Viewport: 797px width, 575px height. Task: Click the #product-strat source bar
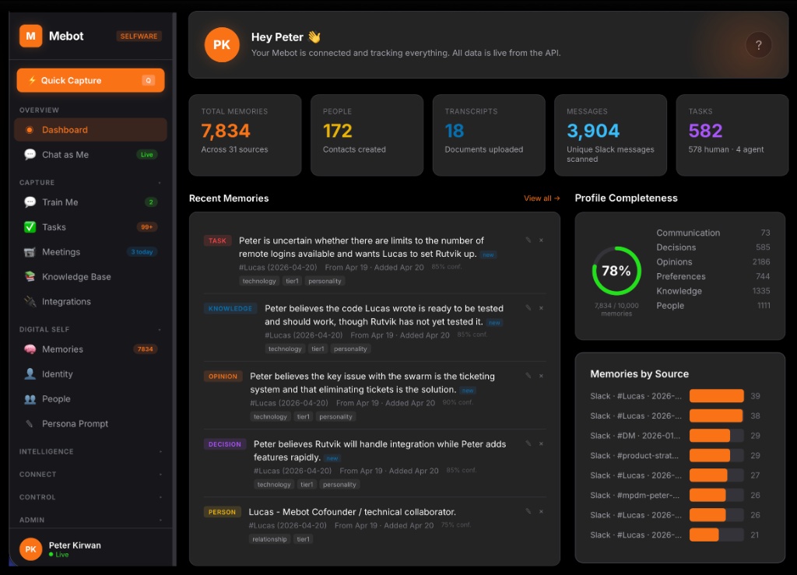coord(717,456)
